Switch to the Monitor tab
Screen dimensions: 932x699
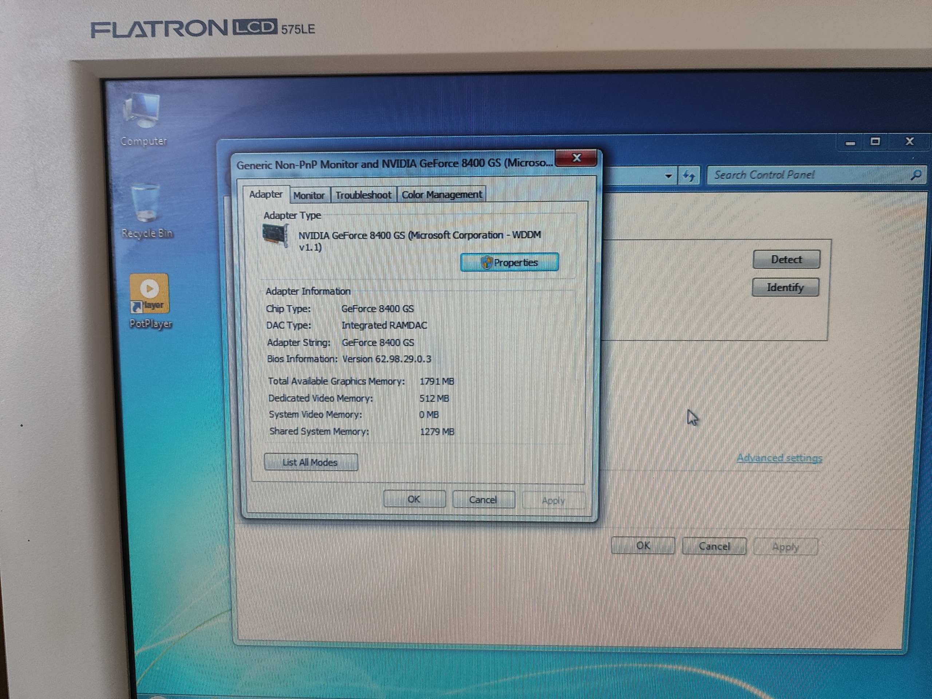[309, 196]
